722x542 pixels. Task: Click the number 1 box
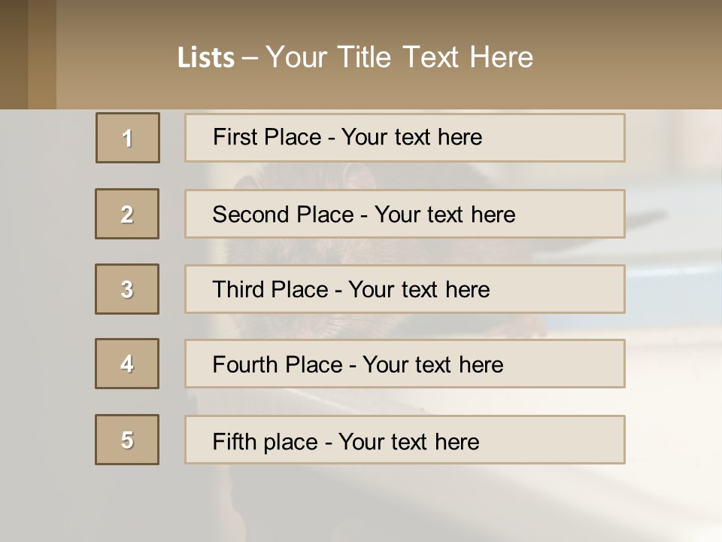[x=128, y=138]
